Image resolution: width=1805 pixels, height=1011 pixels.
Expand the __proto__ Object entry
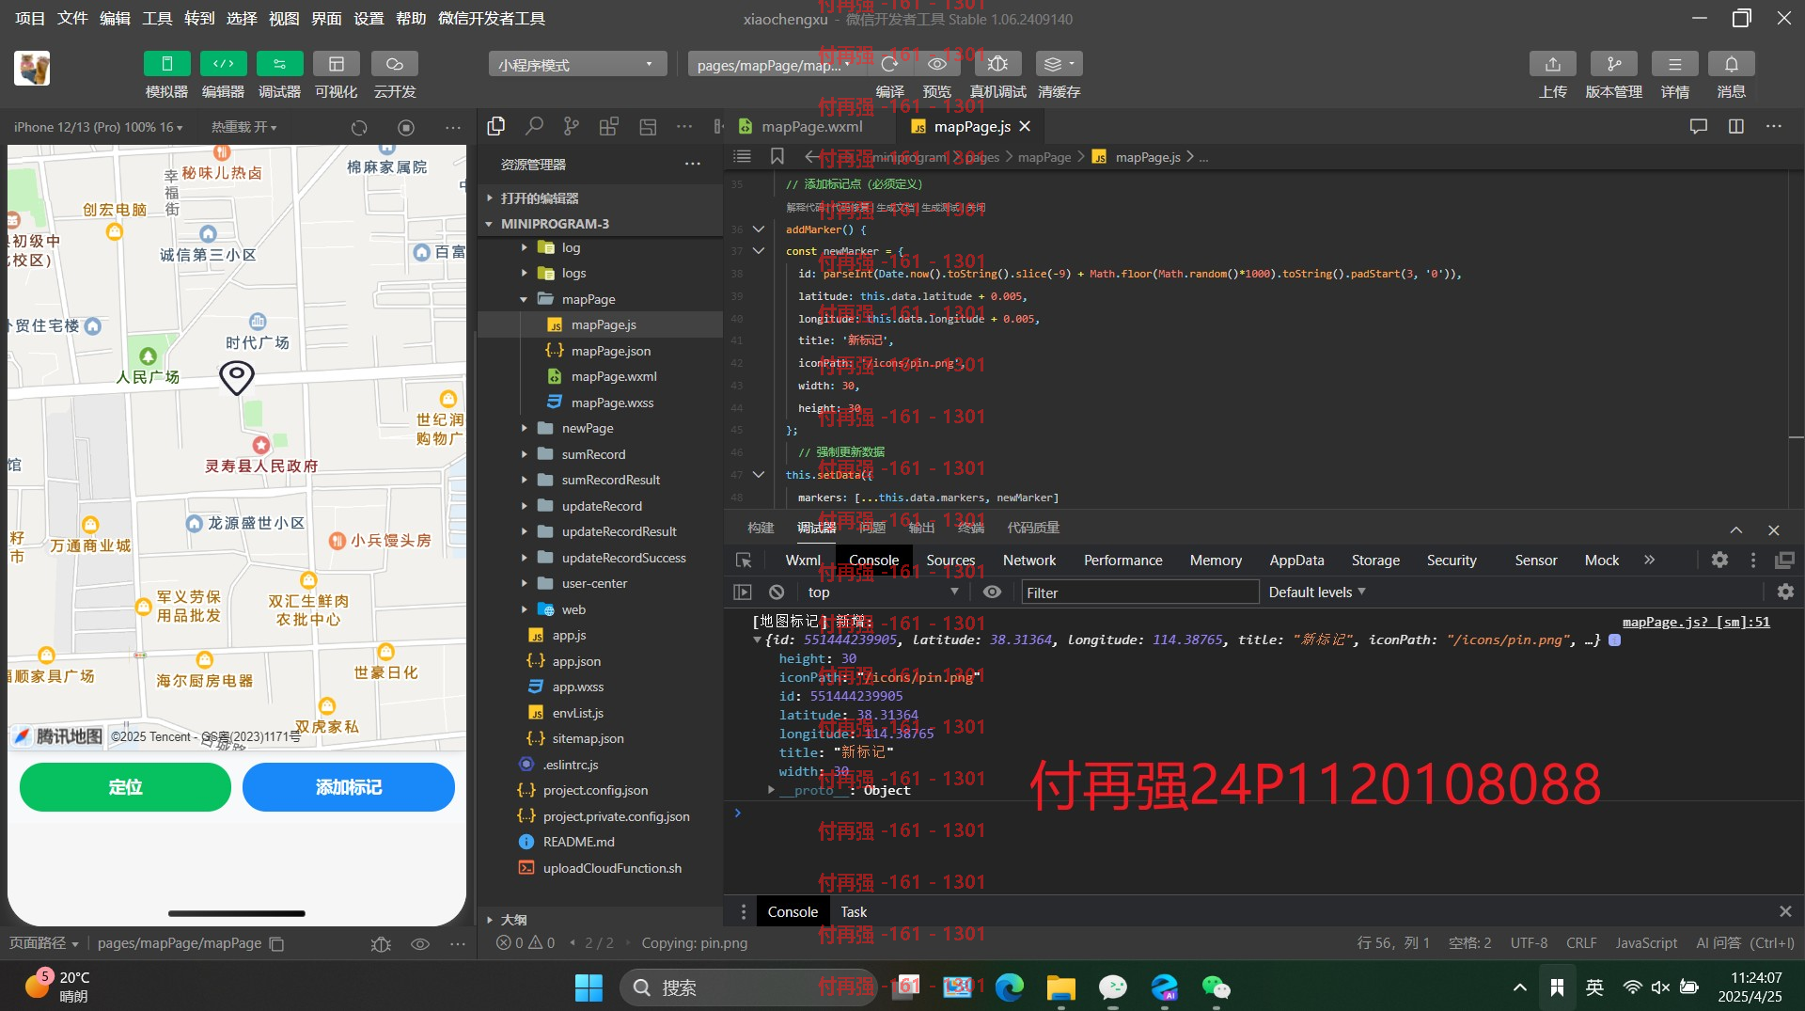[x=771, y=790]
